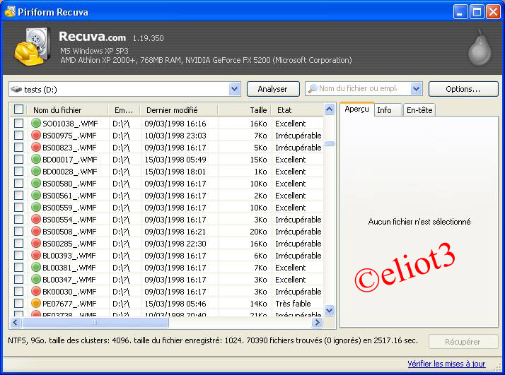Click red status dot of BS00975_.WMF
Image resolution: width=505 pixels, height=375 pixels.
click(36, 135)
